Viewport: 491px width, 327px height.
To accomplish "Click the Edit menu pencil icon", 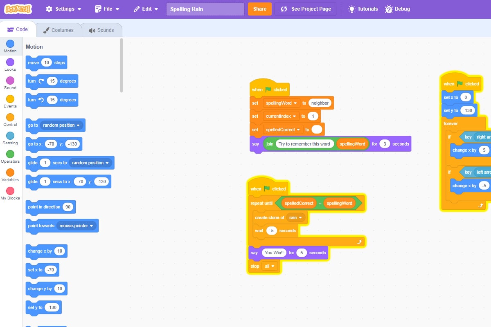I will [x=137, y=9].
